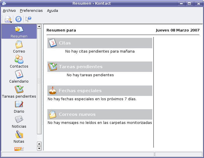The height and width of the screenshot is (158, 204).
Task: Click the RSS feeds icon at sidebar bottom
Action: tap(19, 149)
